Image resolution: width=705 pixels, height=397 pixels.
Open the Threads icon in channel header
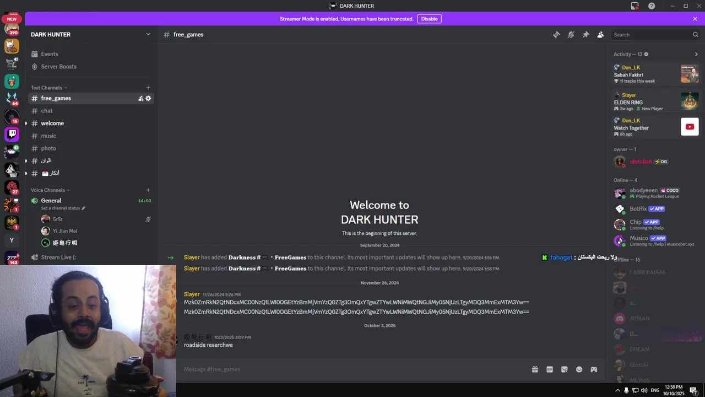click(x=556, y=34)
